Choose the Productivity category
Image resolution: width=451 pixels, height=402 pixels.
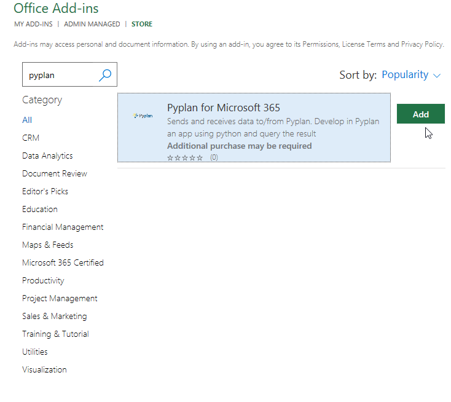pyautogui.click(x=43, y=280)
